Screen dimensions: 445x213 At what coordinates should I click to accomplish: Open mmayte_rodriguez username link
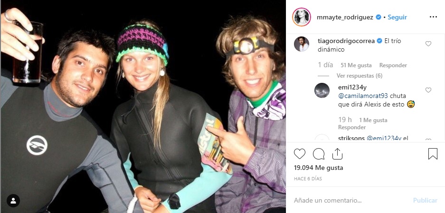pos(345,17)
